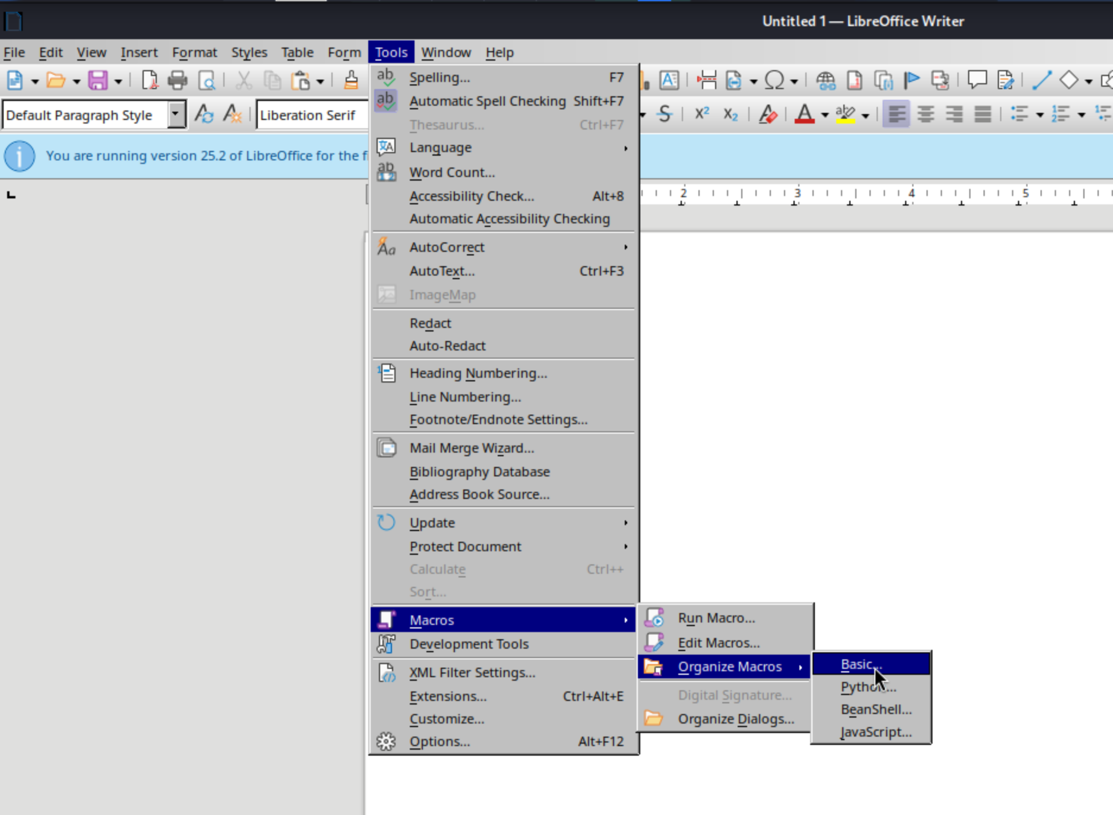Screen dimensions: 1113x815
Task: Open New document dropdown arrow
Action: 34,81
